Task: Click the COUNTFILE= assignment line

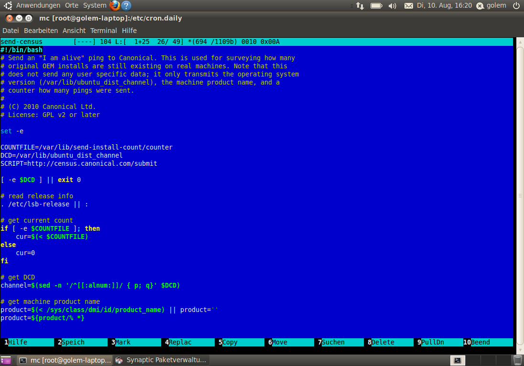Action: 87,147
